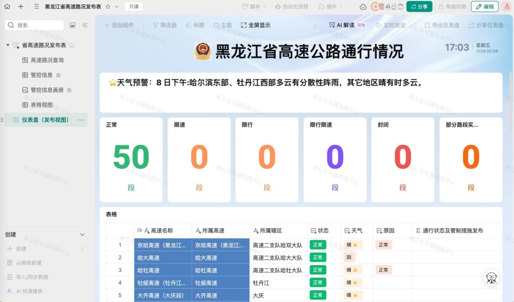Click 定时发送 scheduled send
The height and width of the screenshot is (302, 514).
(x=391, y=25)
